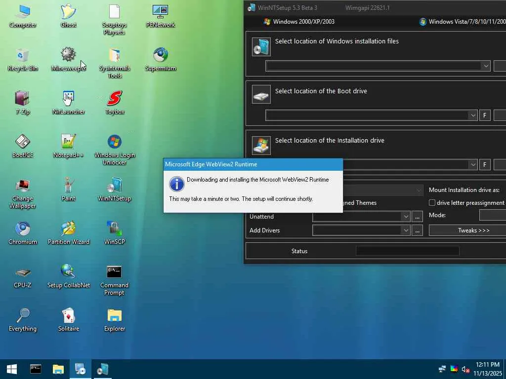
Task: Click the WebView2 info icon in dialog
Action: (176, 184)
